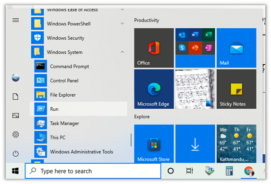Open the This PC icon
271x184 pixels.
click(41, 138)
